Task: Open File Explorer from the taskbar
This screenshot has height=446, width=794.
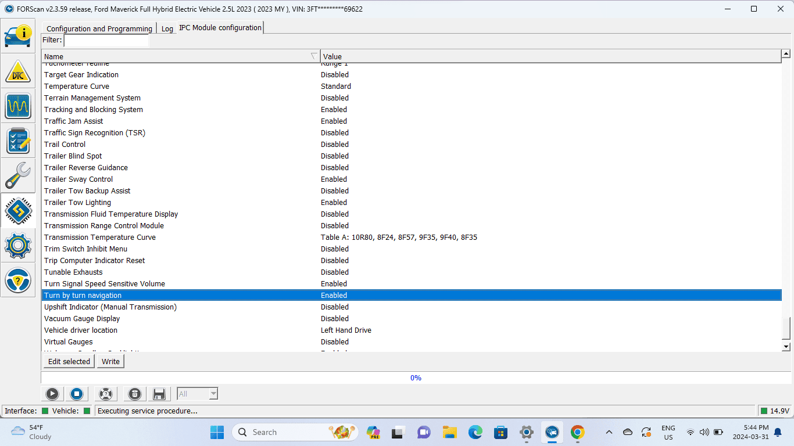Action: [449, 432]
